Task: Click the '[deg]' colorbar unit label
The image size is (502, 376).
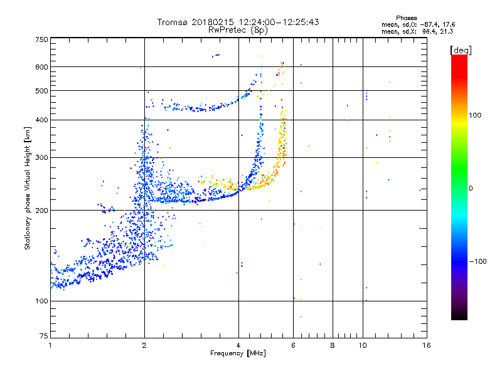Action: pyautogui.click(x=461, y=50)
